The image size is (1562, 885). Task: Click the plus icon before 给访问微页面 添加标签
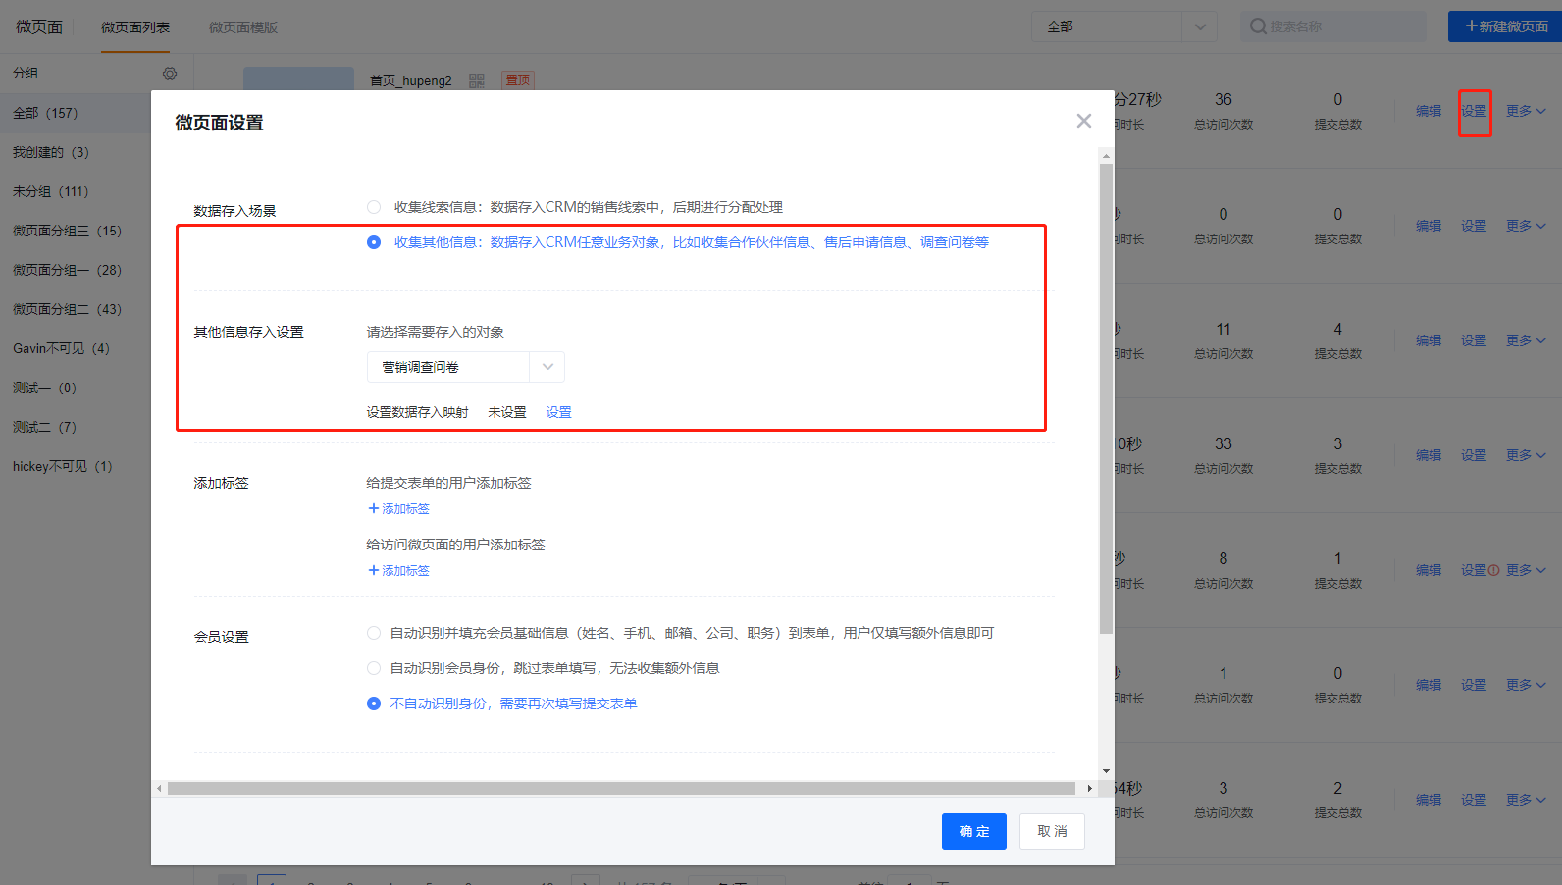373,570
